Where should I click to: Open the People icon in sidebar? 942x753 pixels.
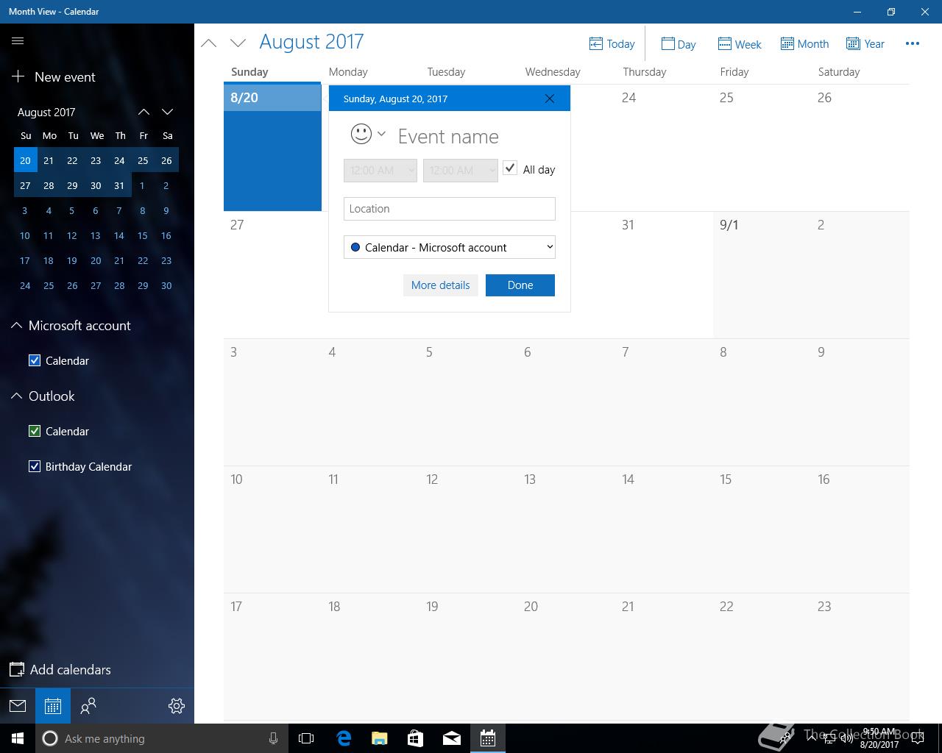coord(88,706)
